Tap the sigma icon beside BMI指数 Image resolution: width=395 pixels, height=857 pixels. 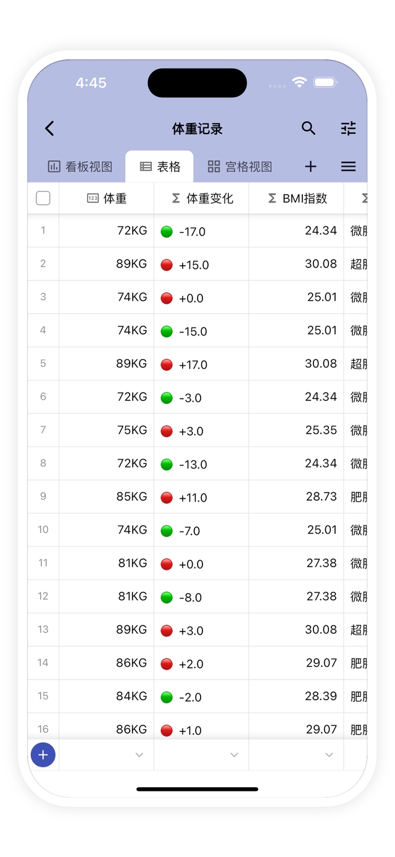click(x=272, y=198)
